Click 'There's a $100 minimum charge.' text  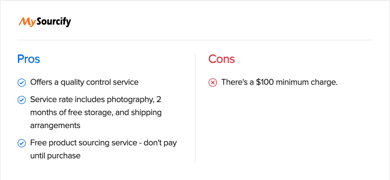coord(279,82)
